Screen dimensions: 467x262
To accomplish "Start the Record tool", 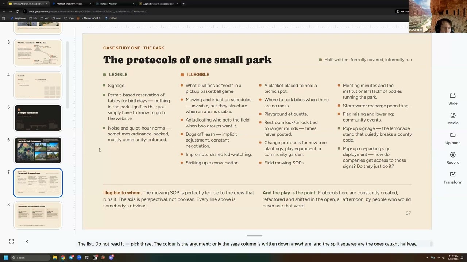I will (x=453, y=158).
